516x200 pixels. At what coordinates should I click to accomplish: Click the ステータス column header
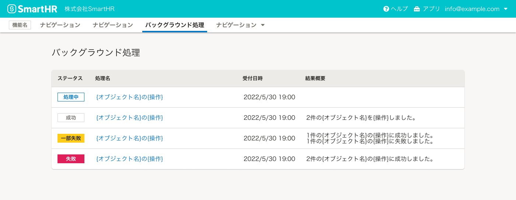point(70,78)
